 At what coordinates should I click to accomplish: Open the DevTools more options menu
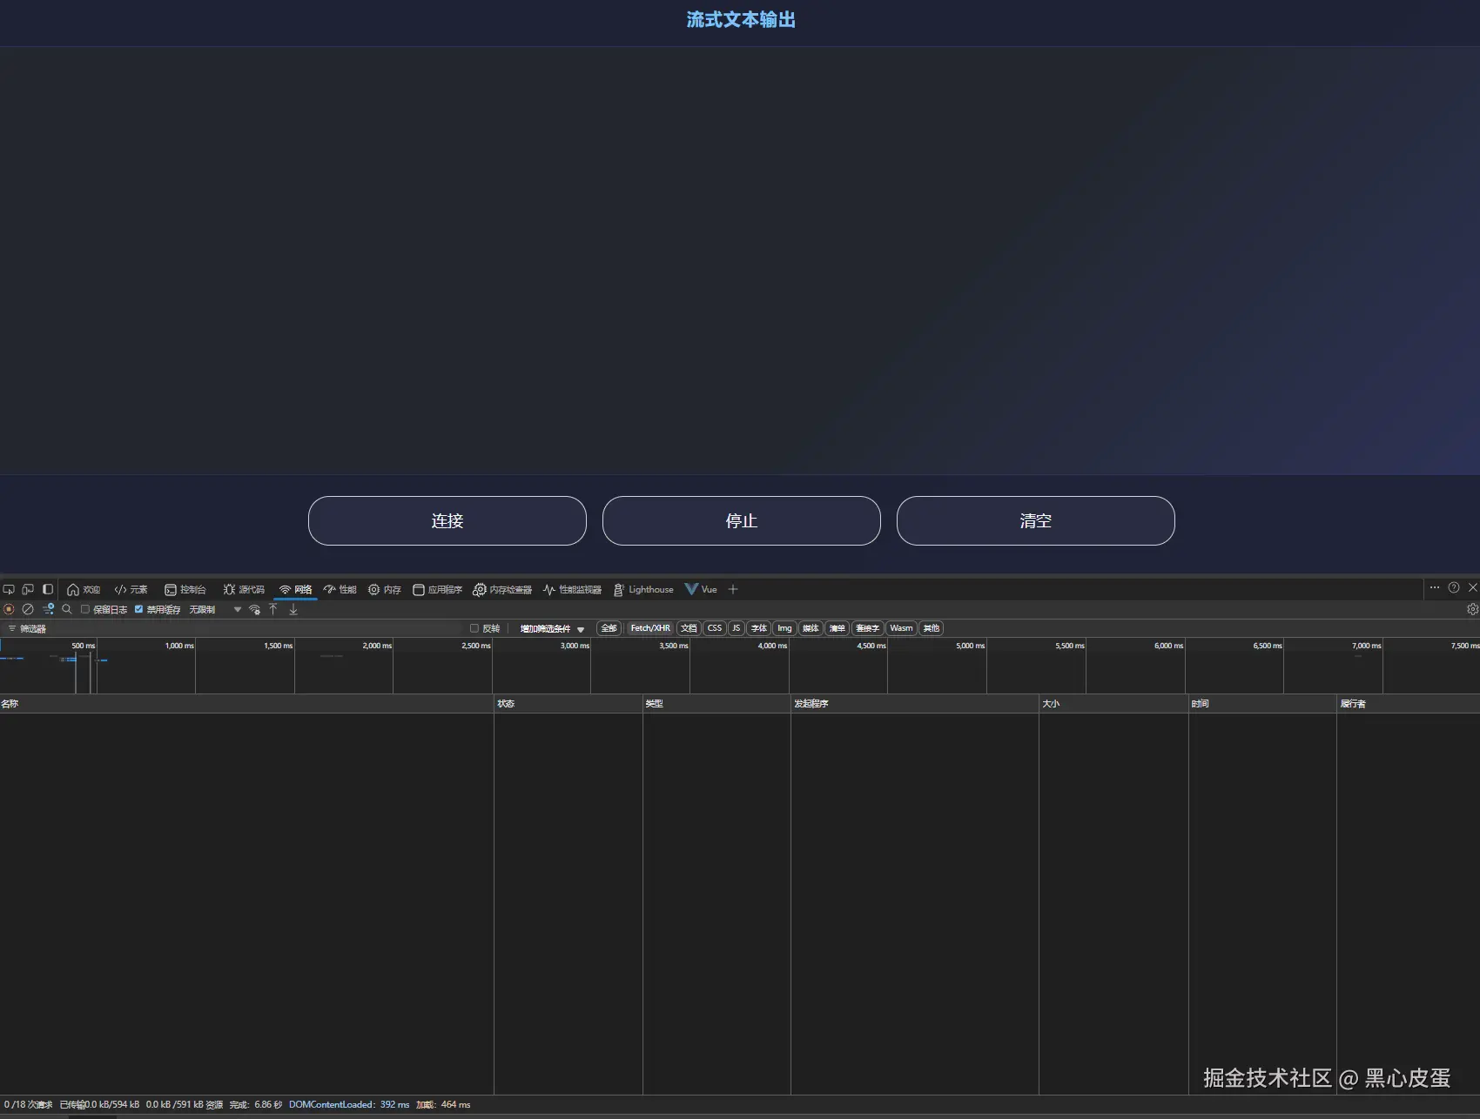click(x=1435, y=588)
